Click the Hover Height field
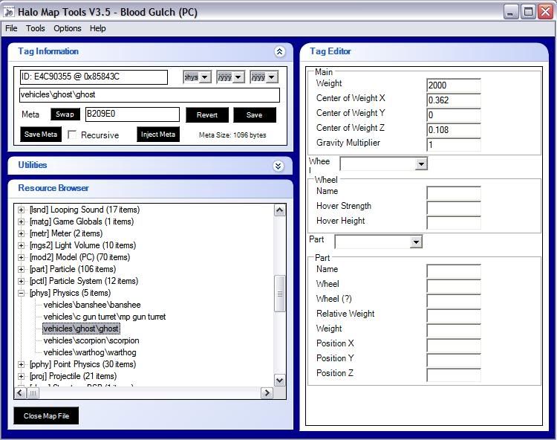The image size is (557, 440). (x=454, y=222)
